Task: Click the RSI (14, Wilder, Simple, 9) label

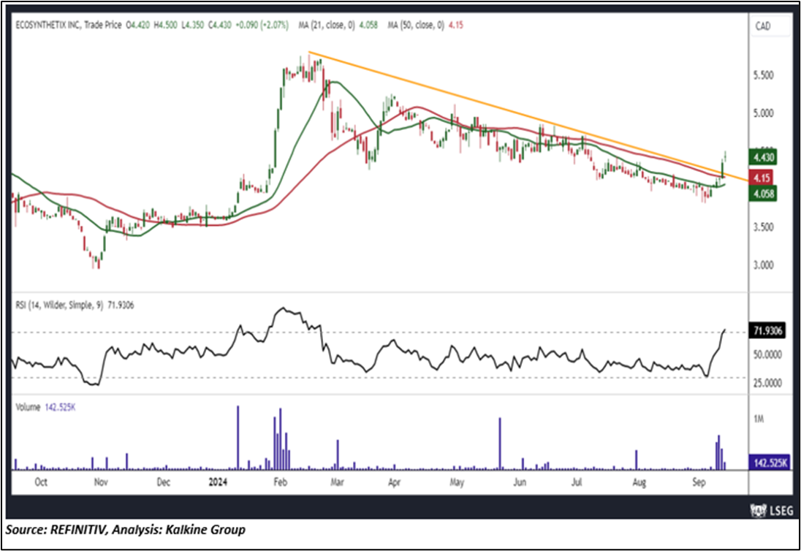Action: tap(59, 305)
